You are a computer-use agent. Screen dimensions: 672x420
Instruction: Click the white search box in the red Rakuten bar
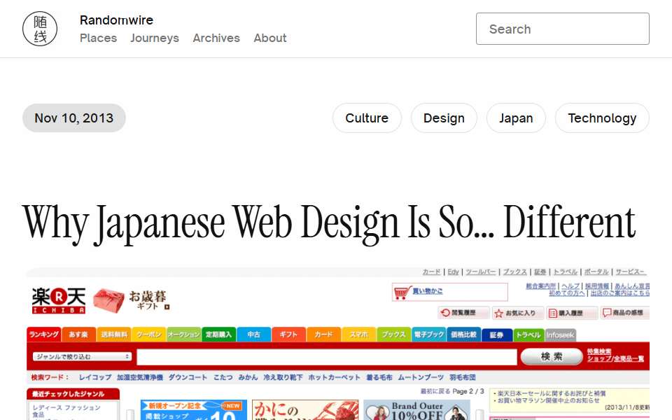coord(327,357)
